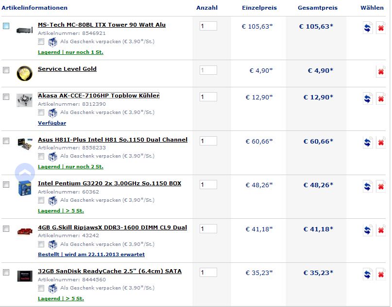Open the Service Level Gold link

(x=67, y=69)
